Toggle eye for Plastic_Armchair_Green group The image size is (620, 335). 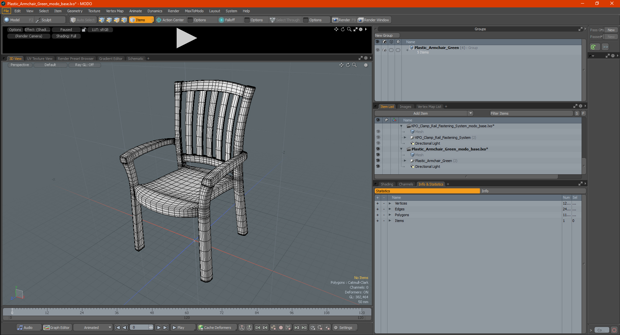pos(377,50)
